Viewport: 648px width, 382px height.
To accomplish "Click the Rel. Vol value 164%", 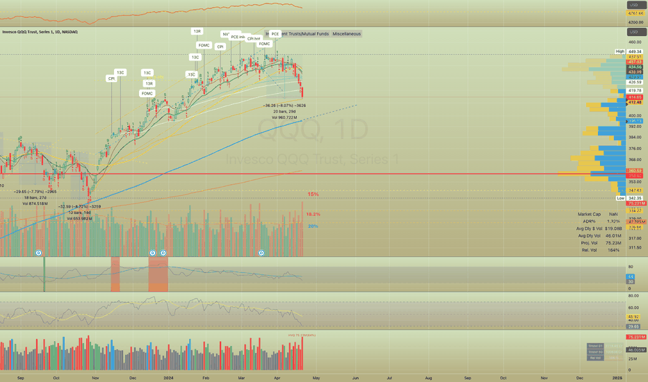I will [614, 250].
